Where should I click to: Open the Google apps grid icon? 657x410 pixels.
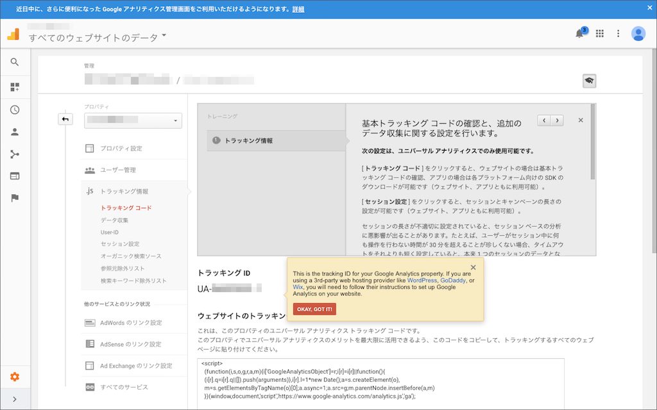(600, 33)
